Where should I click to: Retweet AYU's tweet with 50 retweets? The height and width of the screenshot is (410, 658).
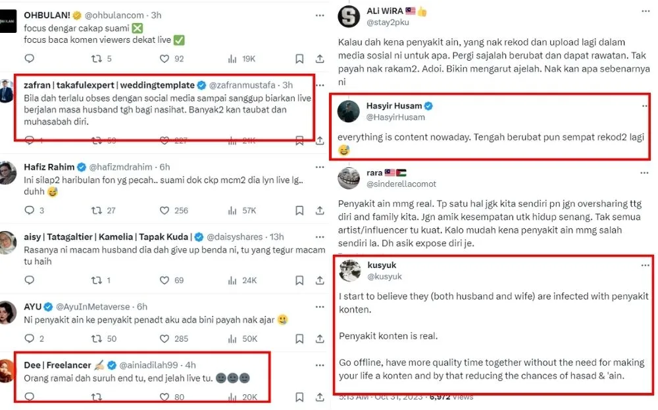(x=97, y=339)
